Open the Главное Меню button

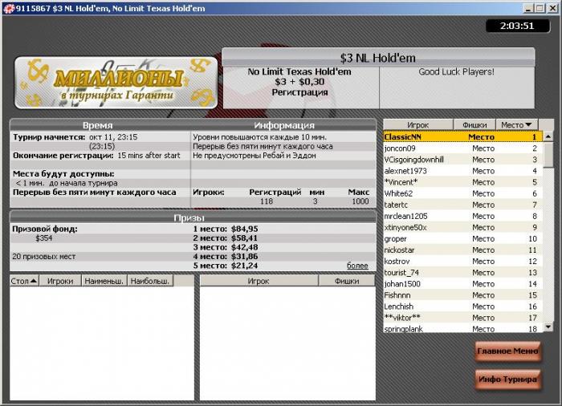point(508,351)
